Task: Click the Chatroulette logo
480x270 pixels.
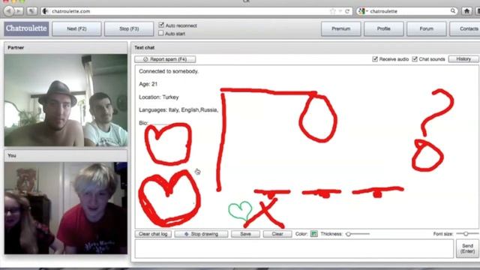Action: click(26, 28)
